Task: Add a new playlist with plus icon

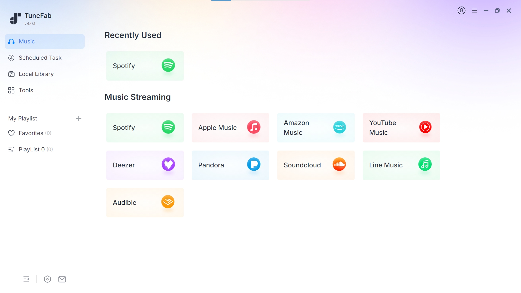Action: 79,119
